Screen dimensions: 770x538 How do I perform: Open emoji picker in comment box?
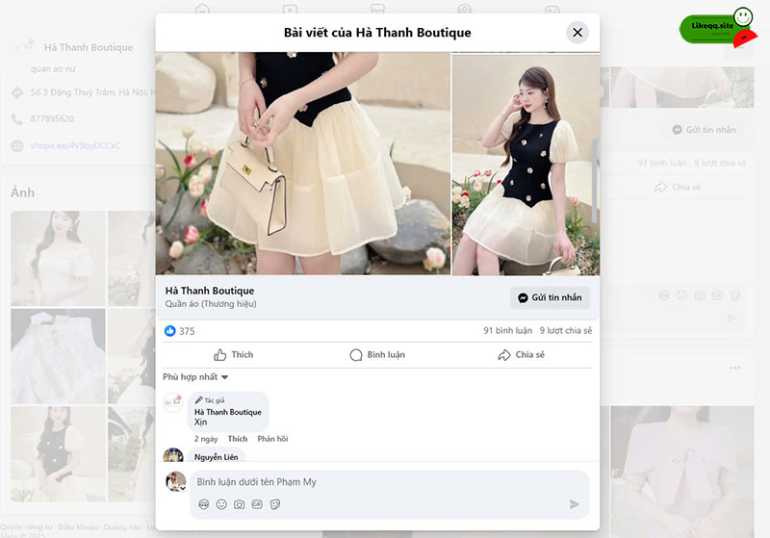coord(221,504)
